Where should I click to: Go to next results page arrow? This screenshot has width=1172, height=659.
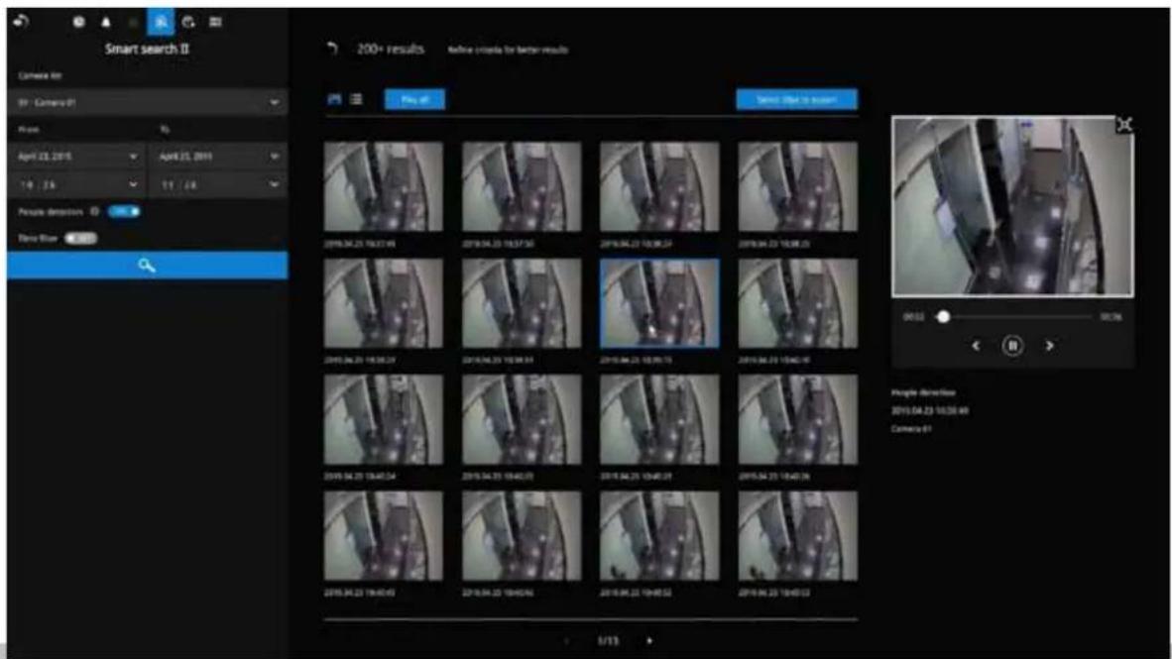click(x=648, y=640)
